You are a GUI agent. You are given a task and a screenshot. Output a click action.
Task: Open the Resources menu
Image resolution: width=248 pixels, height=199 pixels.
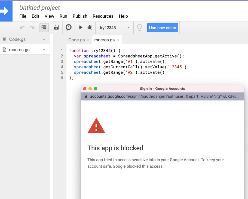103,16
